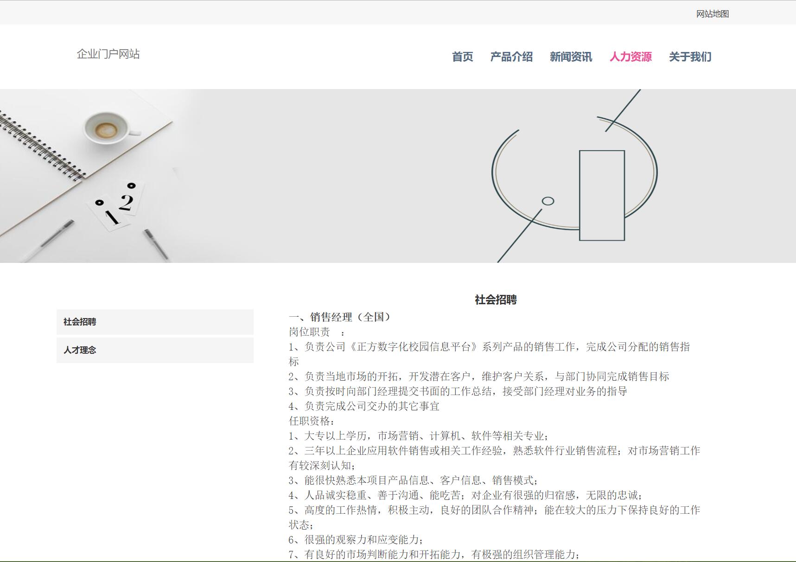Click the line 三年以上企业应用软件销售
The height and width of the screenshot is (562, 796).
point(495,458)
